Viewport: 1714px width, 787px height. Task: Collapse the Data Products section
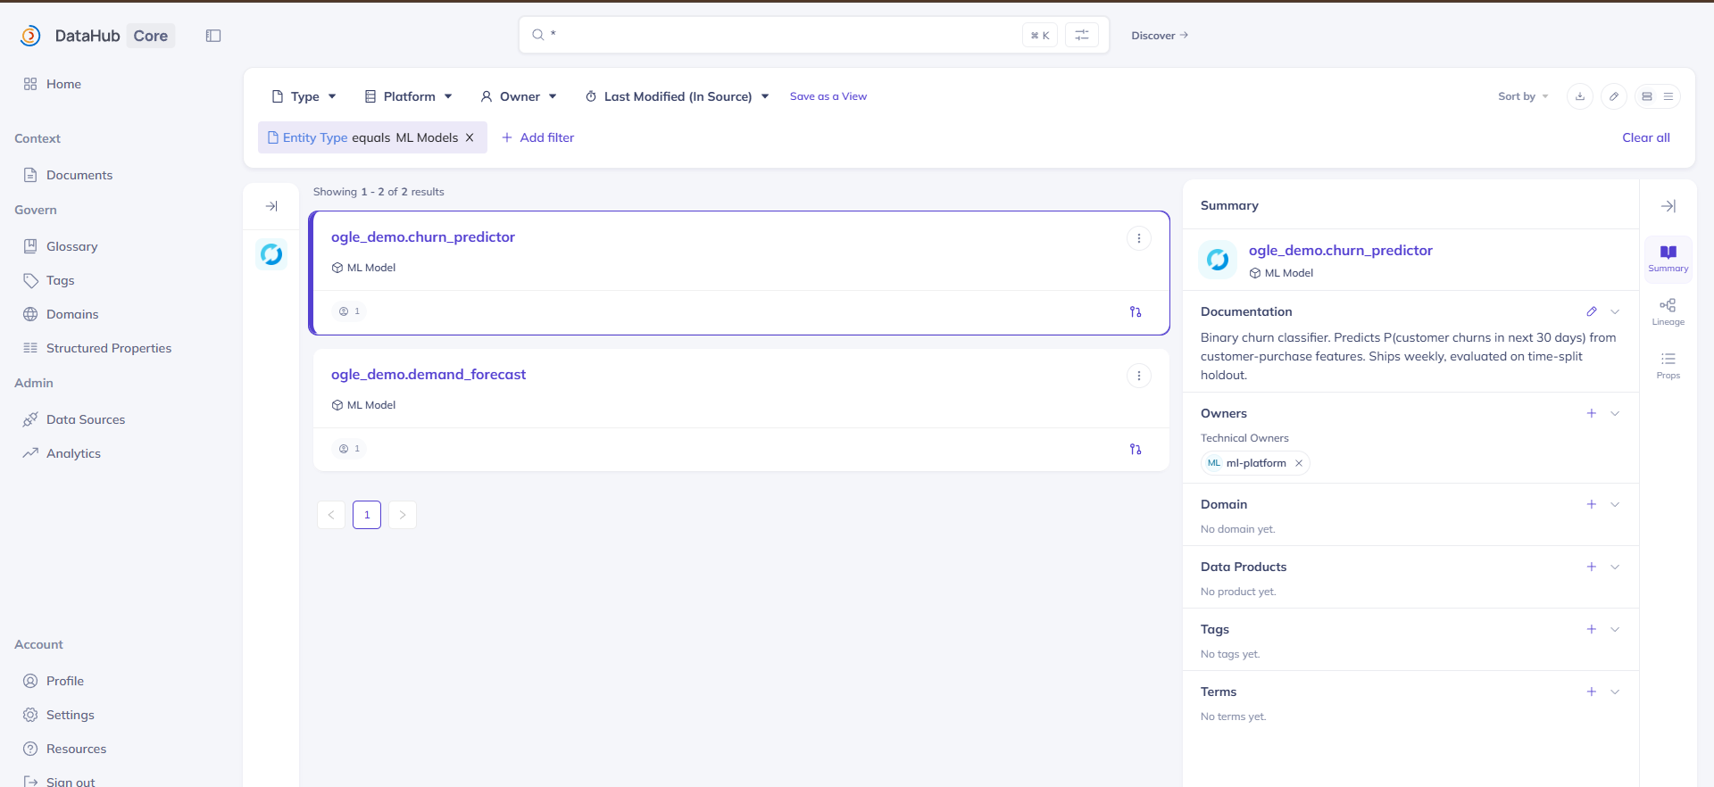1615,567
